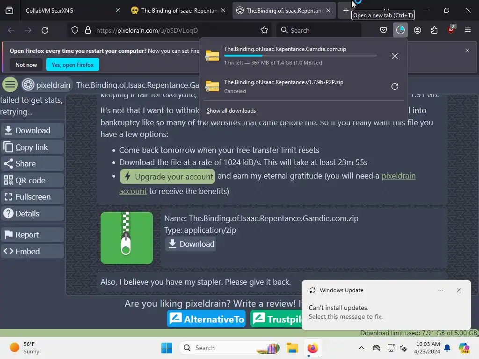Viewport: 479px width, 359px height.
Task: Click Show all downloads
Action: (231, 111)
